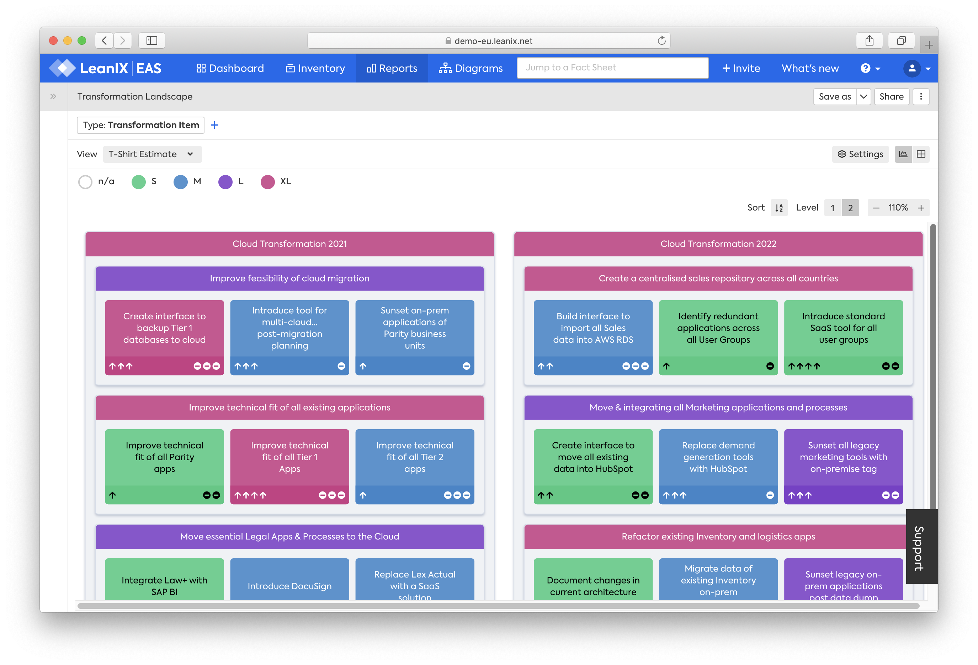Open Create interface to move data into HubSpot
978x665 pixels.
[593, 467]
